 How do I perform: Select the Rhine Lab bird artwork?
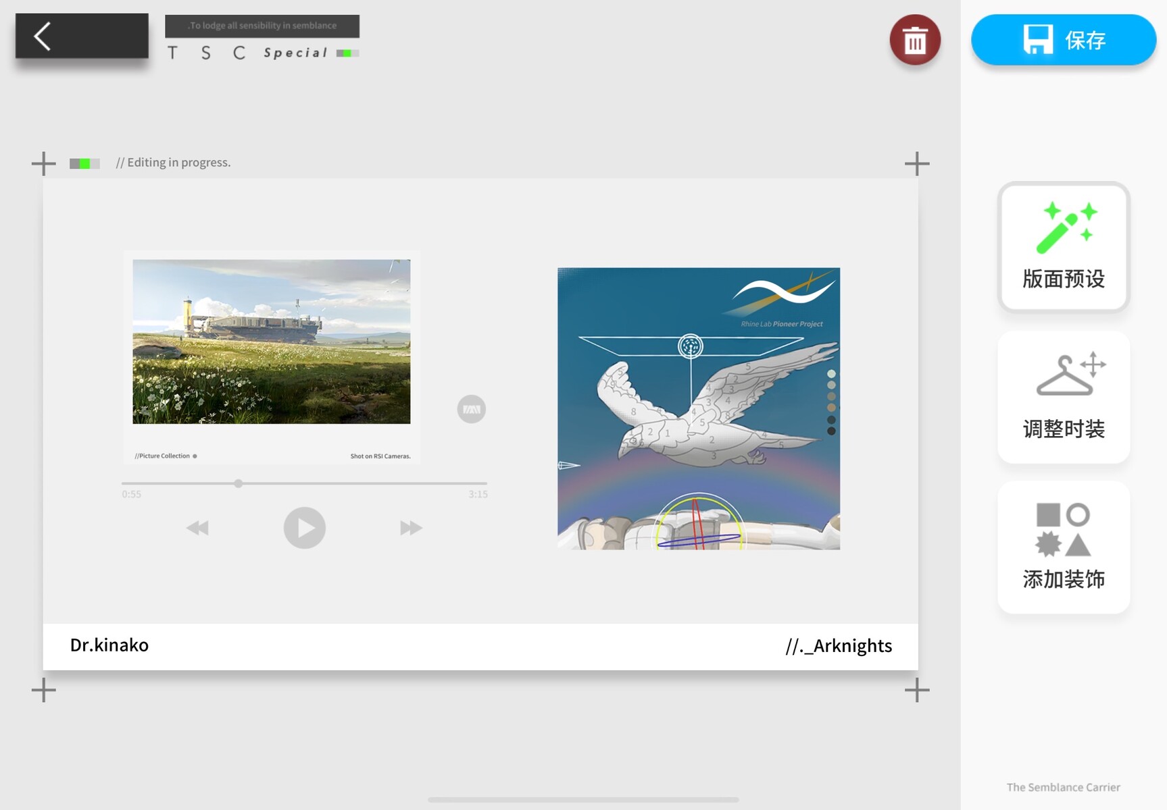pos(698,408)
